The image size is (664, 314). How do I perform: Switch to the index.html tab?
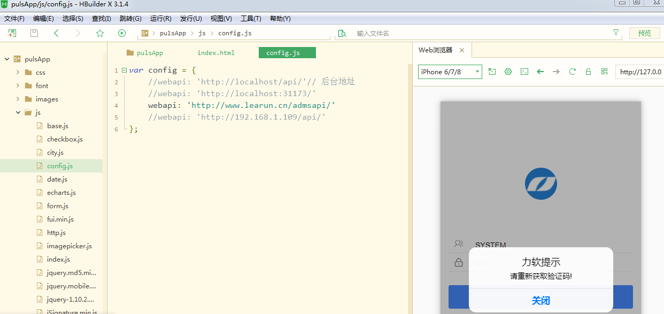[x=216, y=53]
